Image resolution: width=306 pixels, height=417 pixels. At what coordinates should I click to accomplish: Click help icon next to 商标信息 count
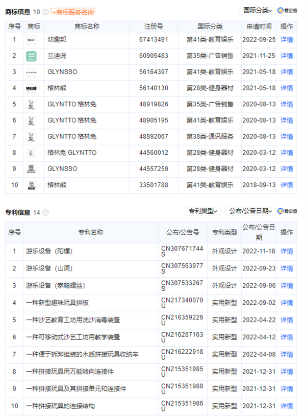click(x=46, y=11)
